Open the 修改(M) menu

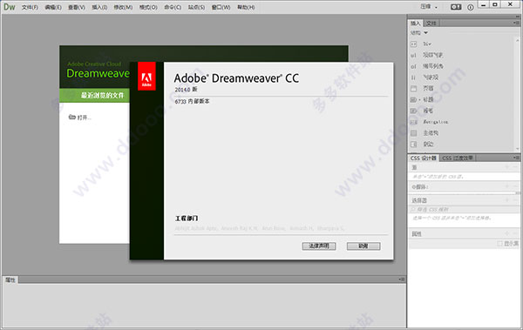click(x=123, y=7)
